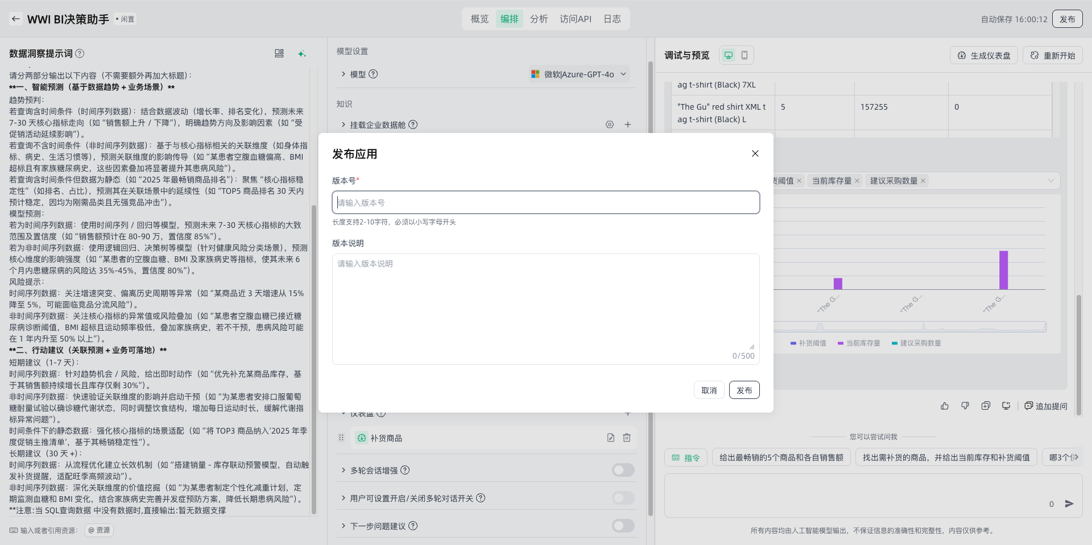Click the thumbs down feedback icon
This screenshot has width=1092, height=545.
coord(965,406)
